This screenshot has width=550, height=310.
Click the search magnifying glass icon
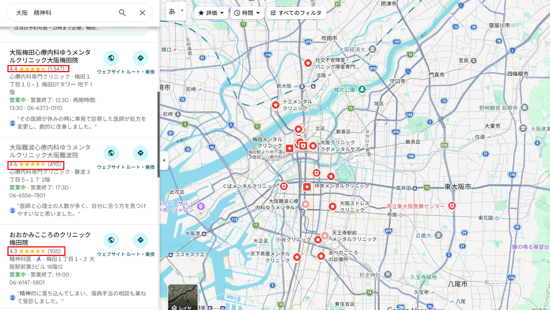click(x=122, y=12)
